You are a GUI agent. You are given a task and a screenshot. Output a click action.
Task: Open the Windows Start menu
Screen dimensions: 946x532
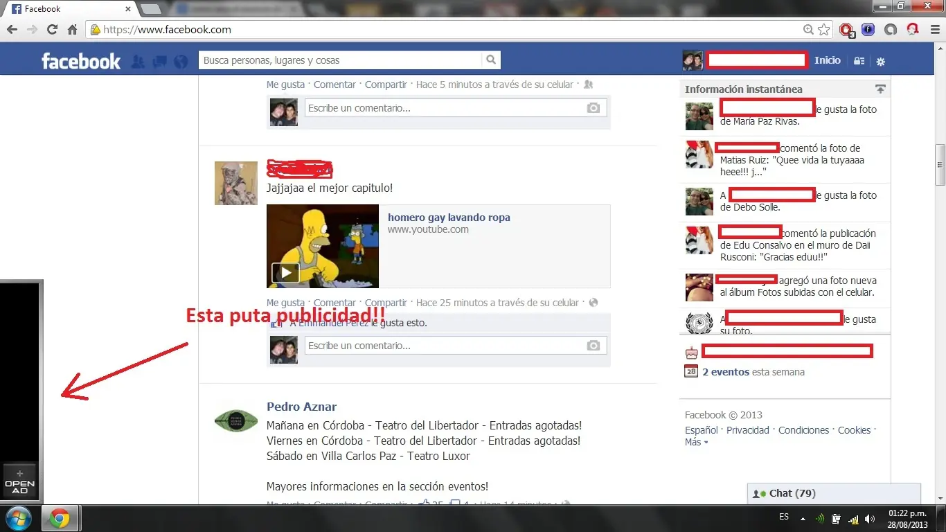point(18,518)
